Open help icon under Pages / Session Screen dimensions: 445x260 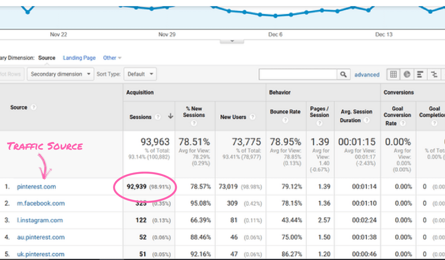tap(319, 123)
